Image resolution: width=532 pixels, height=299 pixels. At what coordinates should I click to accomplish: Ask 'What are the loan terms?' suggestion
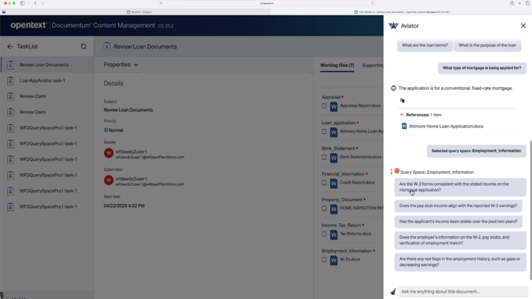click(x=425, y=45)
